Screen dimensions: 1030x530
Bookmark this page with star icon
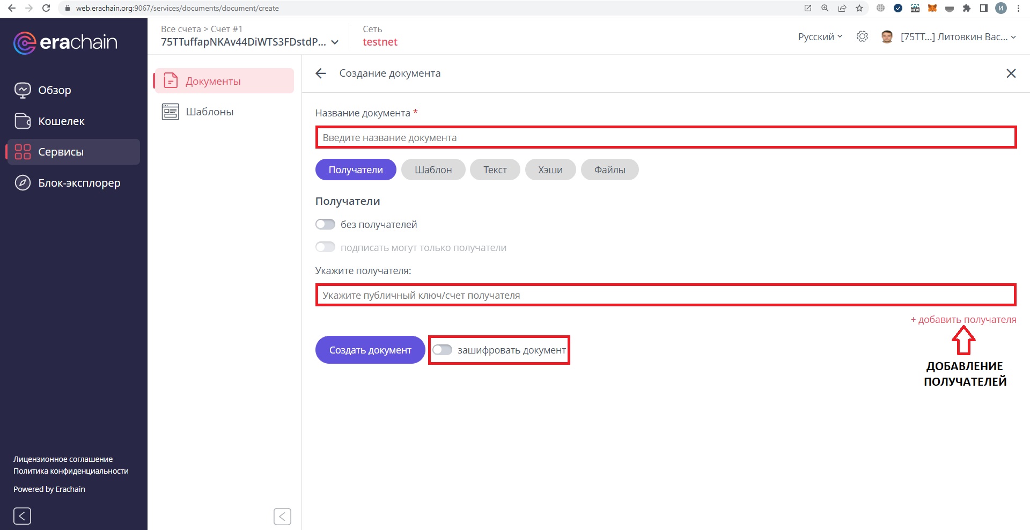click(859, 8)
